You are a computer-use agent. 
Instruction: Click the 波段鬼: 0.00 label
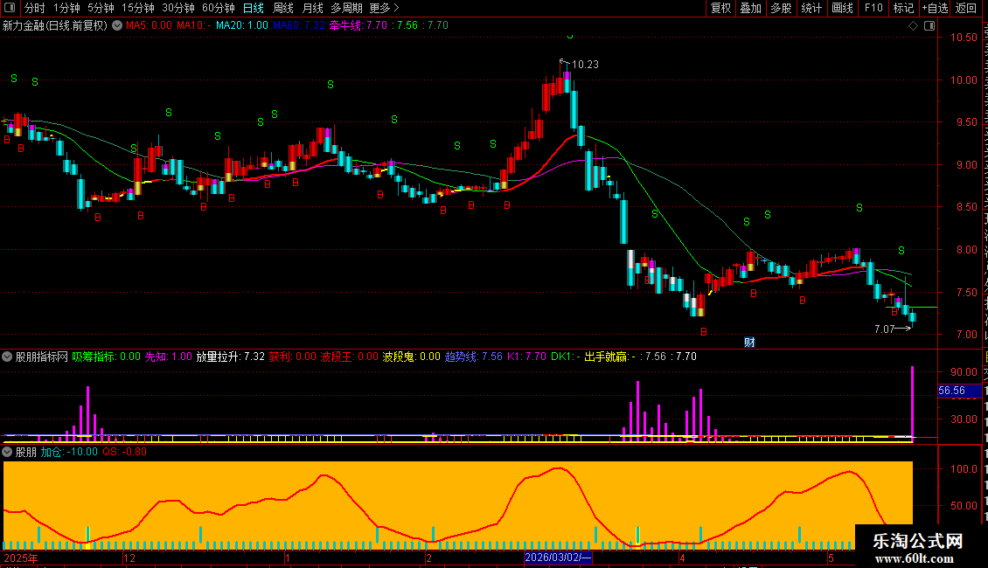click(412, 357)
